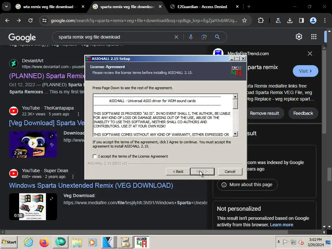This screenshot has height=249, width=332.
Task: Open the (PLANNED) Sparta Remix DeviantArt result
Action: pos(47,76)
